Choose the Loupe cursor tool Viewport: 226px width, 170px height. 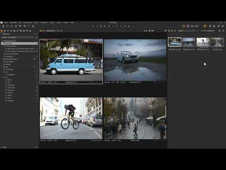(x=101, y=26)
